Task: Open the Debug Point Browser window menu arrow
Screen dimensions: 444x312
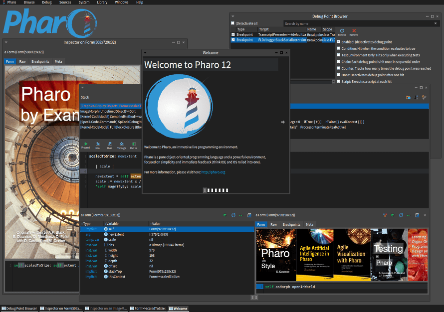Action: [x=233, y=16]
